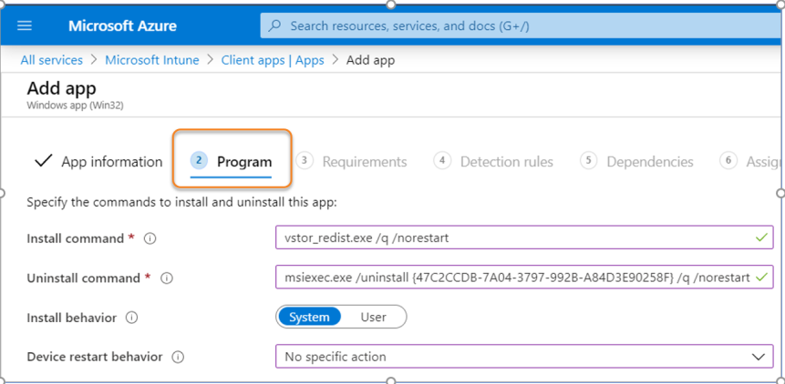Image resolution: width=785 pixels, height=384 pixels.
Task: Open the hamburger portal menu
Action: point(25,25)
